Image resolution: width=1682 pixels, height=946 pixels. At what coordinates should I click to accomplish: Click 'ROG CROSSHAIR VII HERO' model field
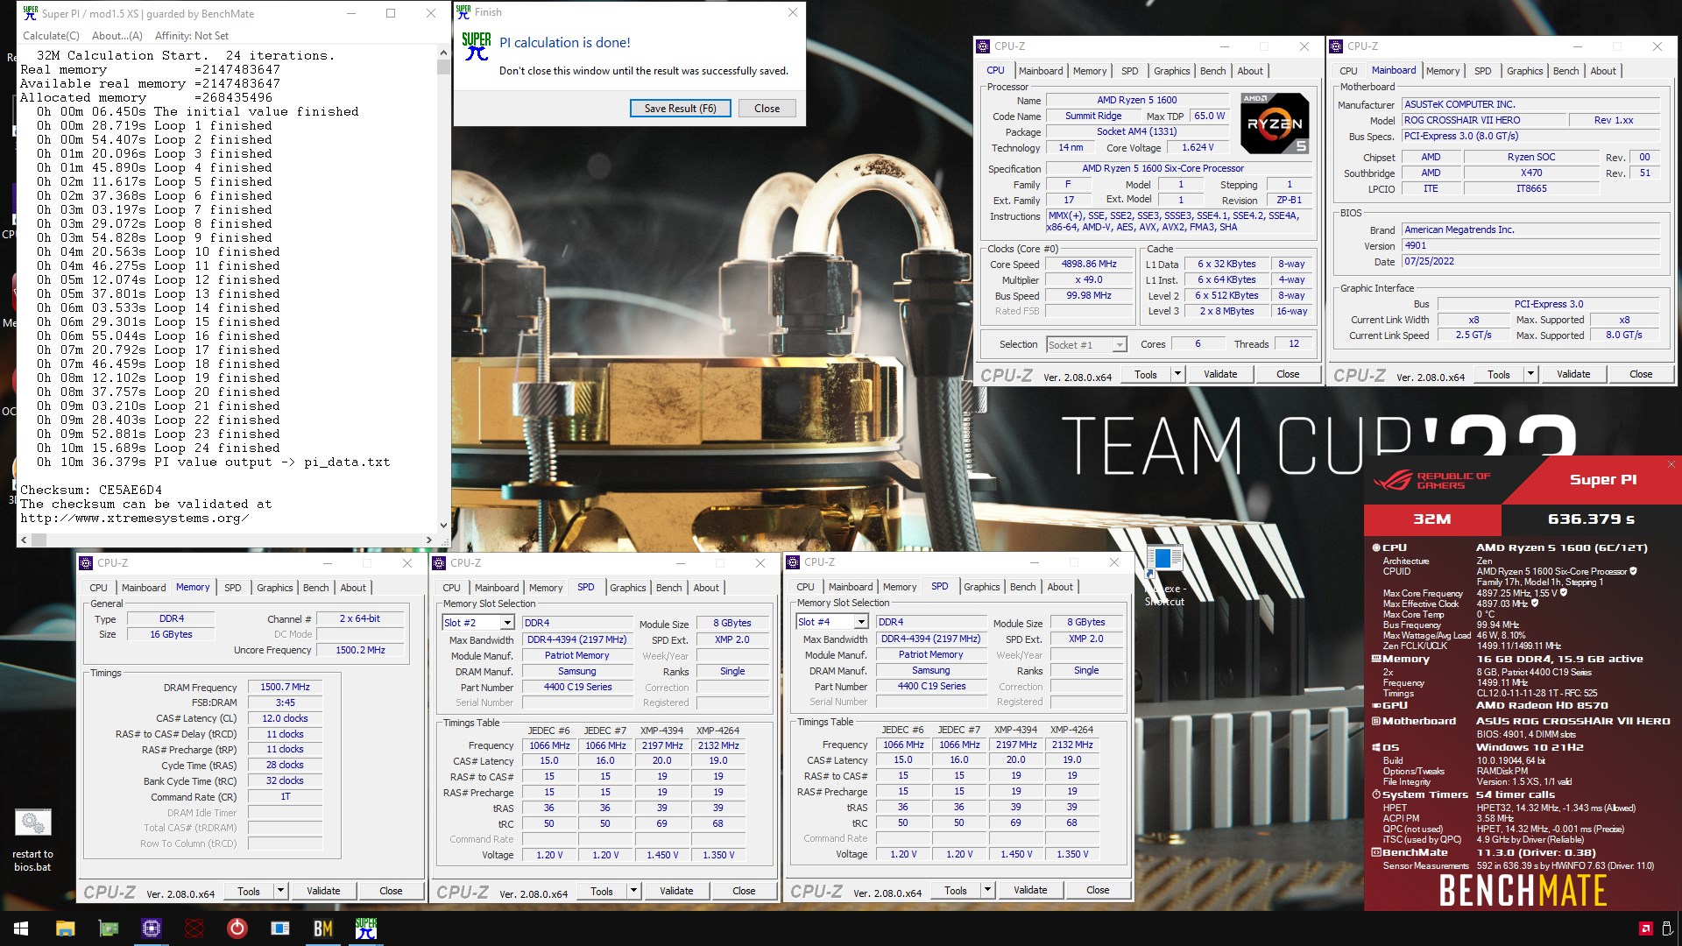1482,120
